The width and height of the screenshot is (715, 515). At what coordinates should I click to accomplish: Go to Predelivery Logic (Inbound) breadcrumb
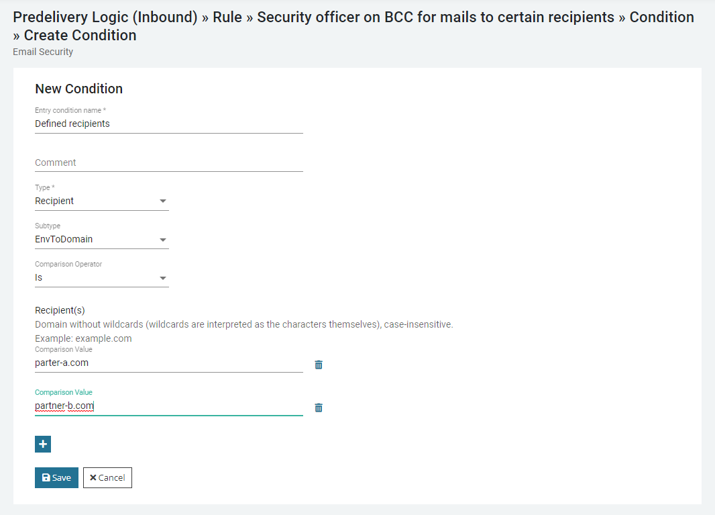105,17
